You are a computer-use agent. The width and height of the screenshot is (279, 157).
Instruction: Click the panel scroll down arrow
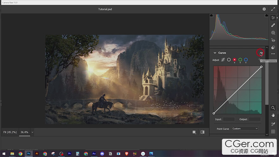click(267, 134)
